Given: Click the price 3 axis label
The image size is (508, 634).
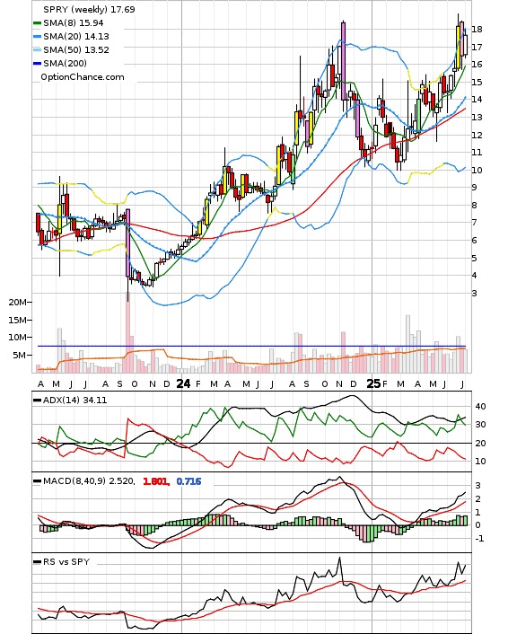Looking at the screenshot, I should (x=474, y=293).
